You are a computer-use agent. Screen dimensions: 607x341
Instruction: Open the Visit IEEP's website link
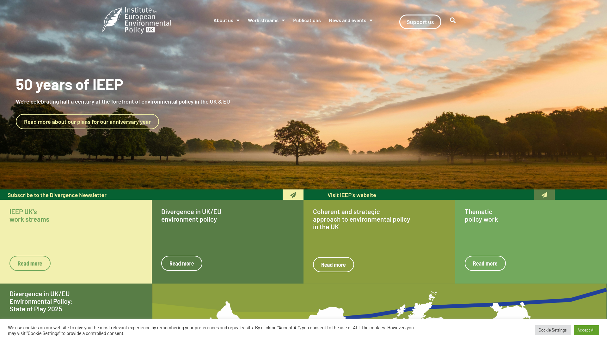coord(352,195)
